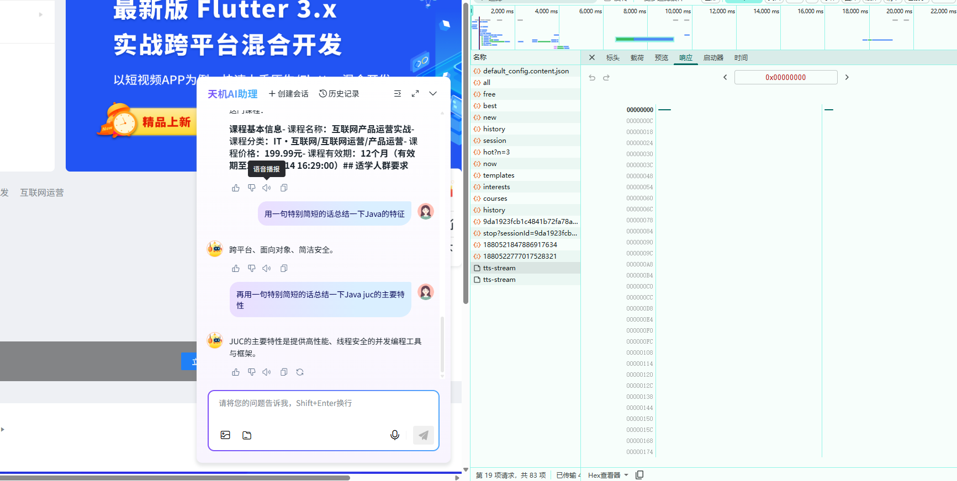Click avatar beside 用一句特别简短 Java message
The image size is (957, 481).
pos(425,211)
